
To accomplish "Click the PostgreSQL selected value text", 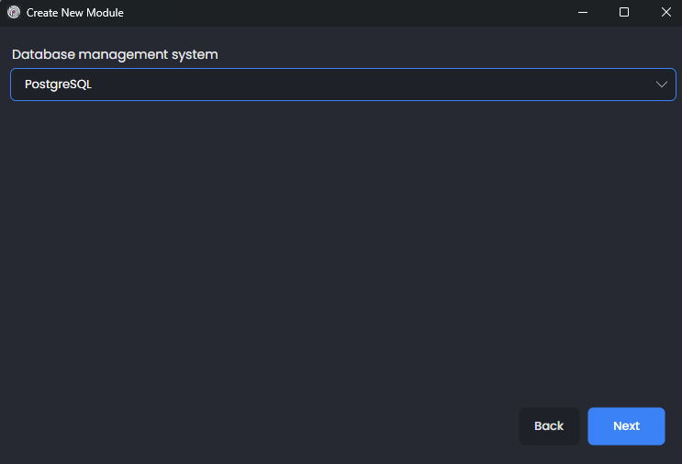I will pos(58,85).
